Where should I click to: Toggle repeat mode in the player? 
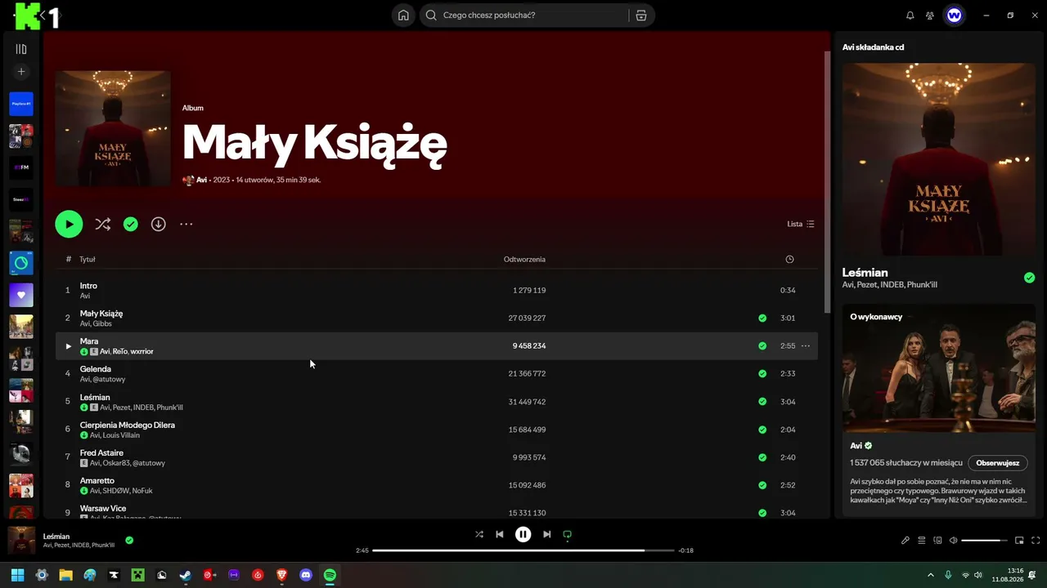tap(567, 535)
